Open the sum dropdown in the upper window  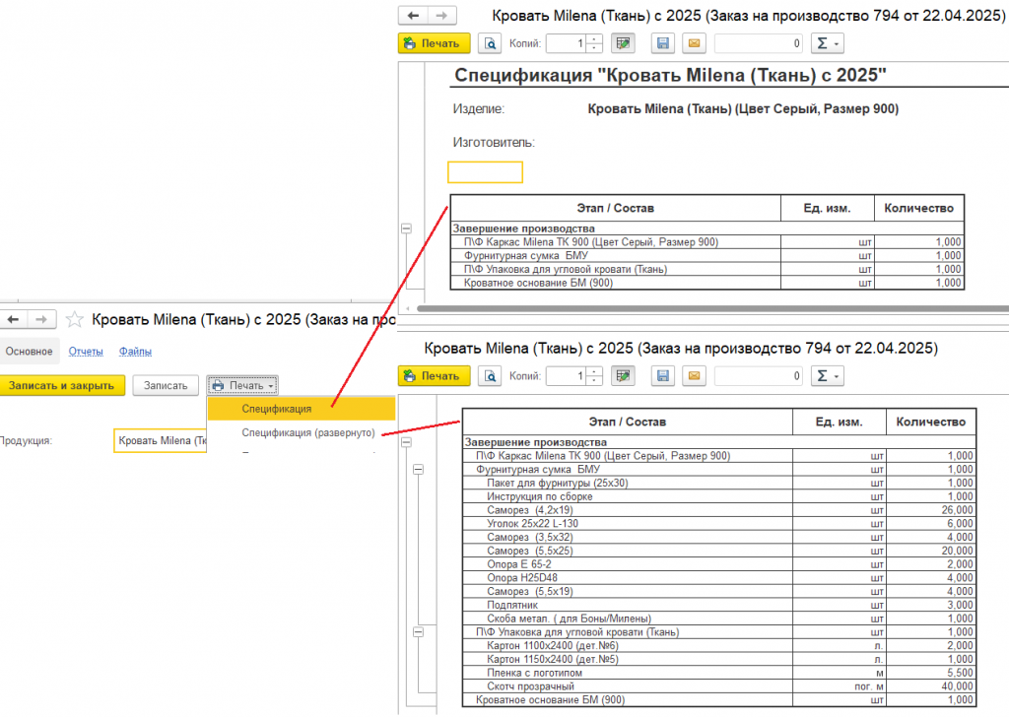[827, 43]
